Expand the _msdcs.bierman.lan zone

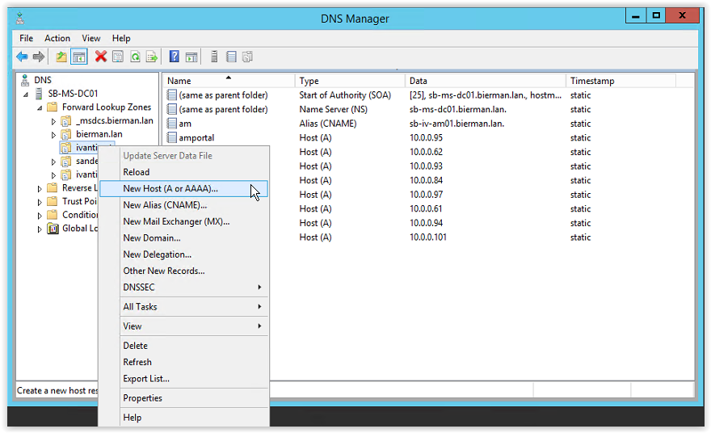[53, 121]
